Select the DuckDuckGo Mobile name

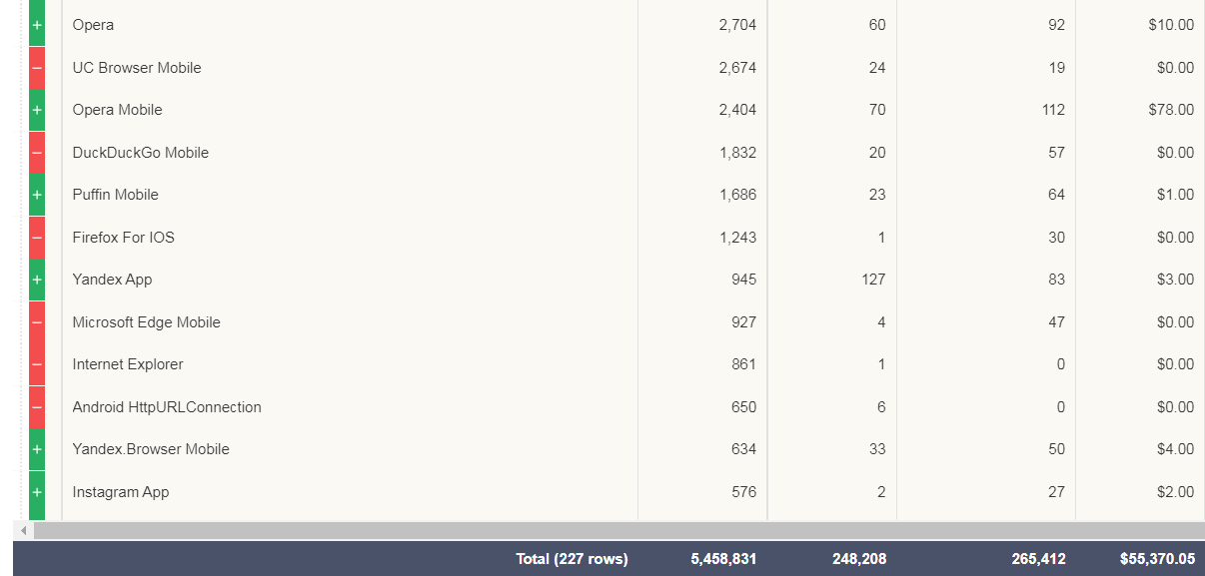[141, 153]
